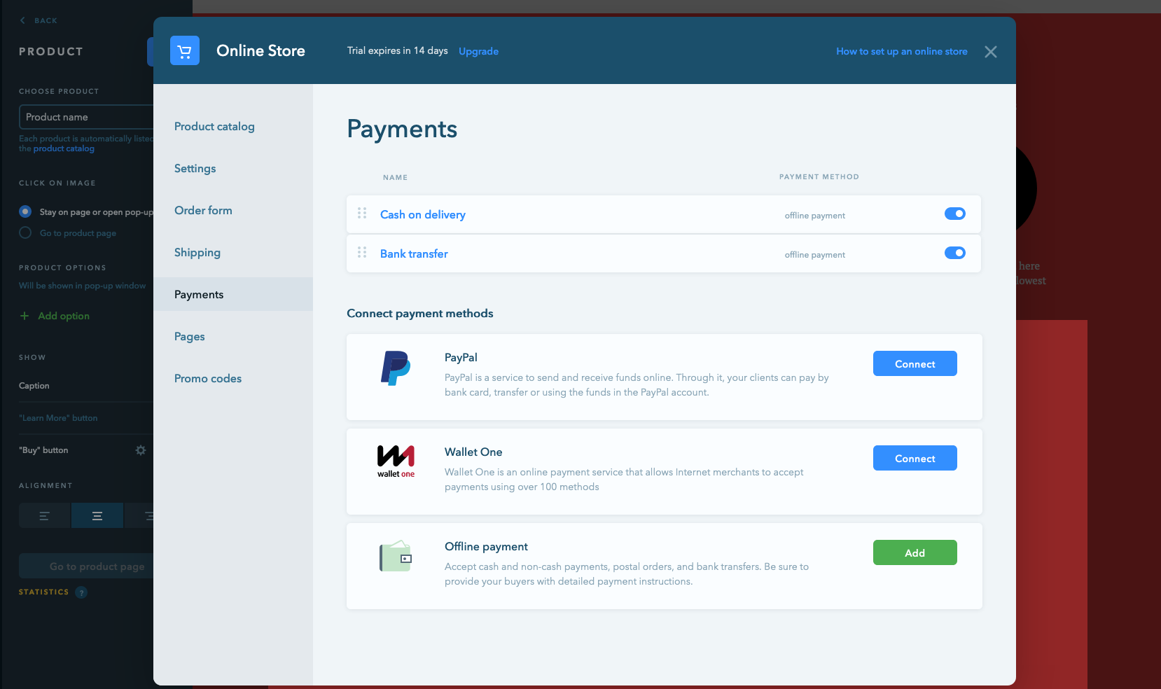Select Stay on page or open pop-up radio
The height and width of the screenshot is (689, 1161).
[x=25, y=211]
